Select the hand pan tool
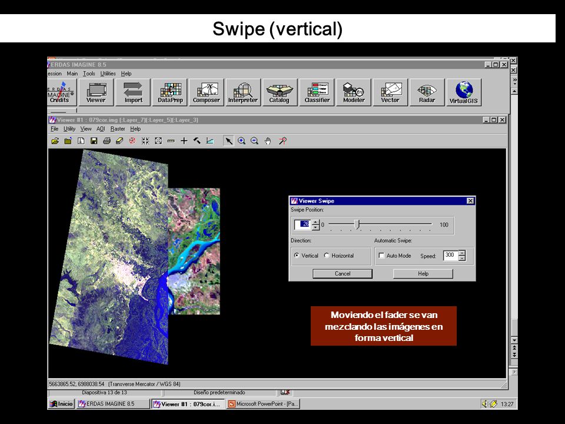Image resolution: width=565 pixels, height=424 pixels. 268,141
